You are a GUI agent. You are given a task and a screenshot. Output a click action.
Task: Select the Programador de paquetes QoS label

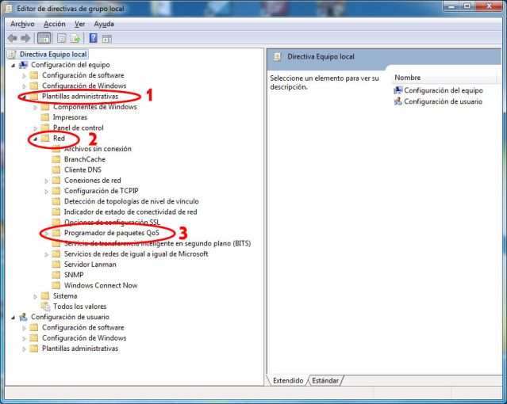[x=112, y=233]
